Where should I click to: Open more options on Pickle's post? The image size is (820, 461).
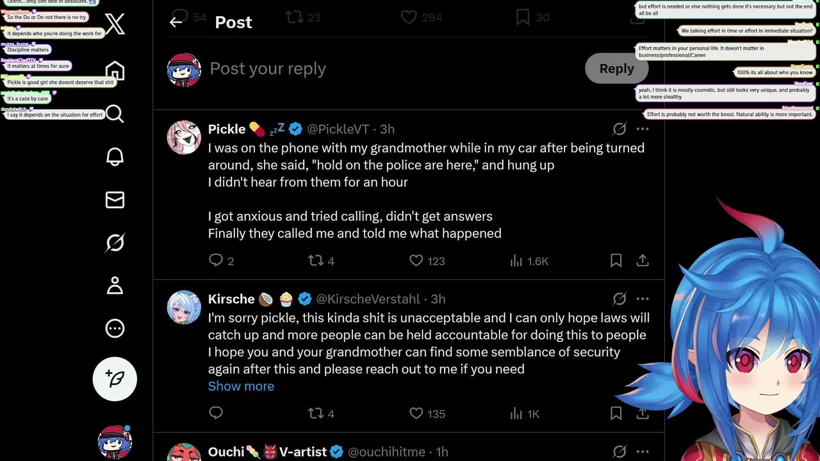pyautogui.click(x=643, y=129)
